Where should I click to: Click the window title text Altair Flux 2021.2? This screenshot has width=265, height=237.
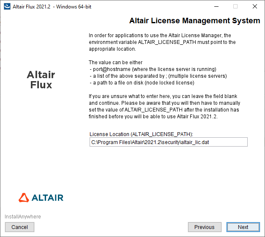click(x=52, y=7)
